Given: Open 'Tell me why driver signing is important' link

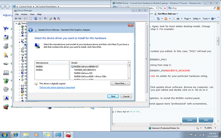Looking at the screenshot, I should (57, 87).
